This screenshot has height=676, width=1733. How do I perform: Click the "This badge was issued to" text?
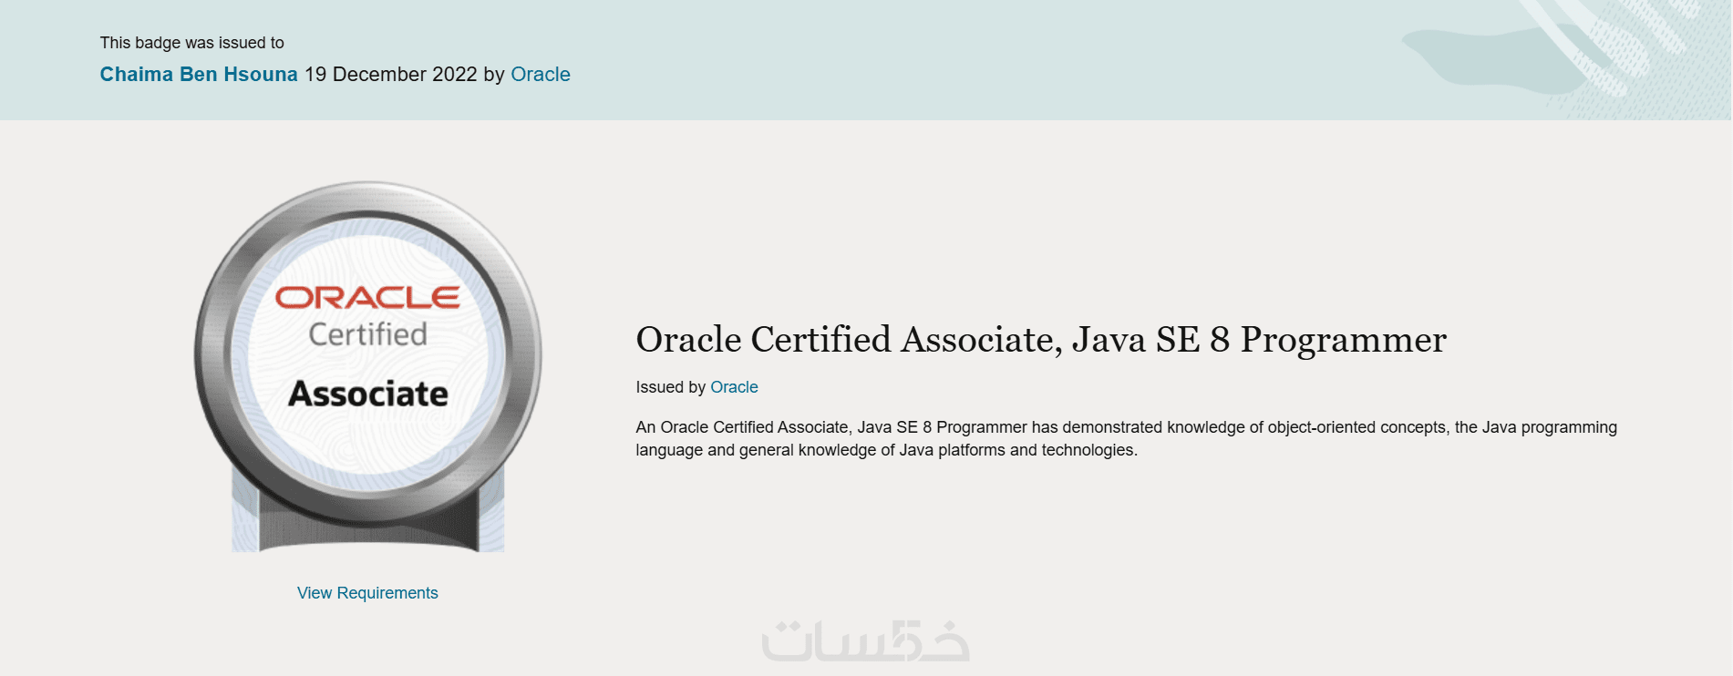pyautogui.click(x=192, y=43)
